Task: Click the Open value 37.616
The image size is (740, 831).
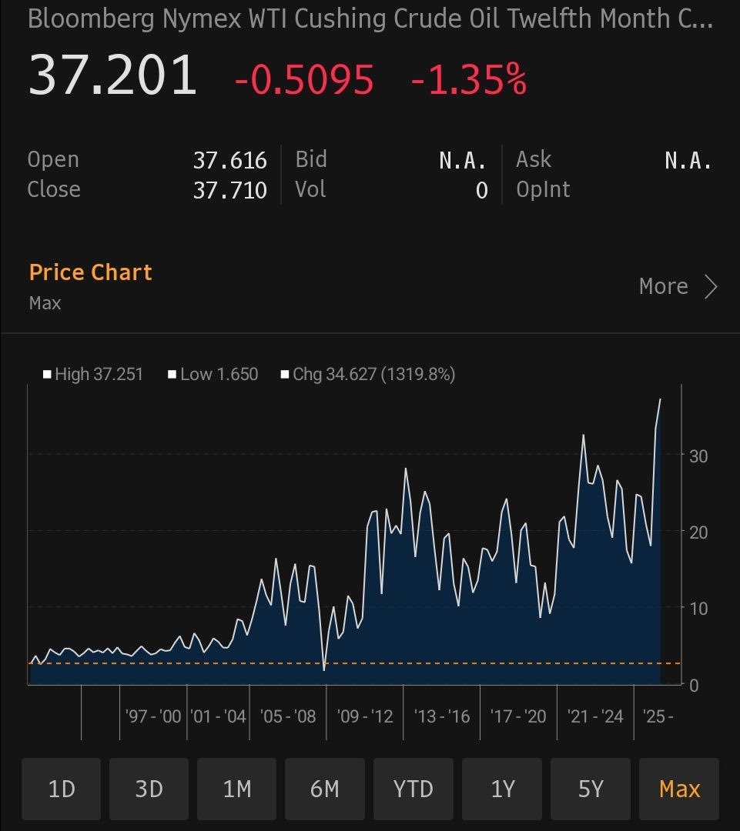Action: pyautogui.click(x=229, y=160)
